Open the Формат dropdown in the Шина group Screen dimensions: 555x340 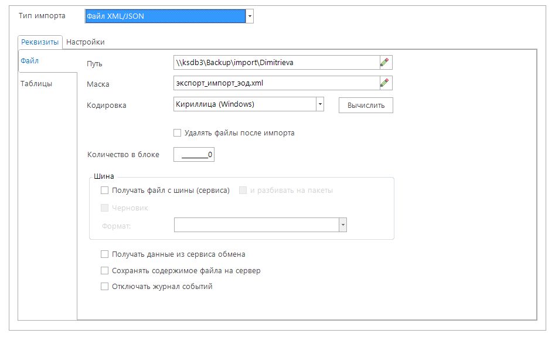pyautogui.click(x=343, y=225)
